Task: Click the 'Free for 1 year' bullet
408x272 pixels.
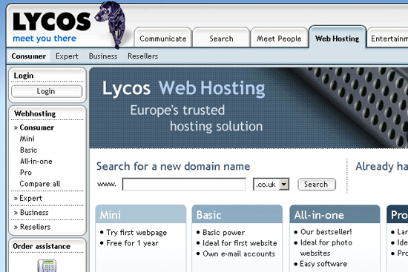Action: pos(132,243)
